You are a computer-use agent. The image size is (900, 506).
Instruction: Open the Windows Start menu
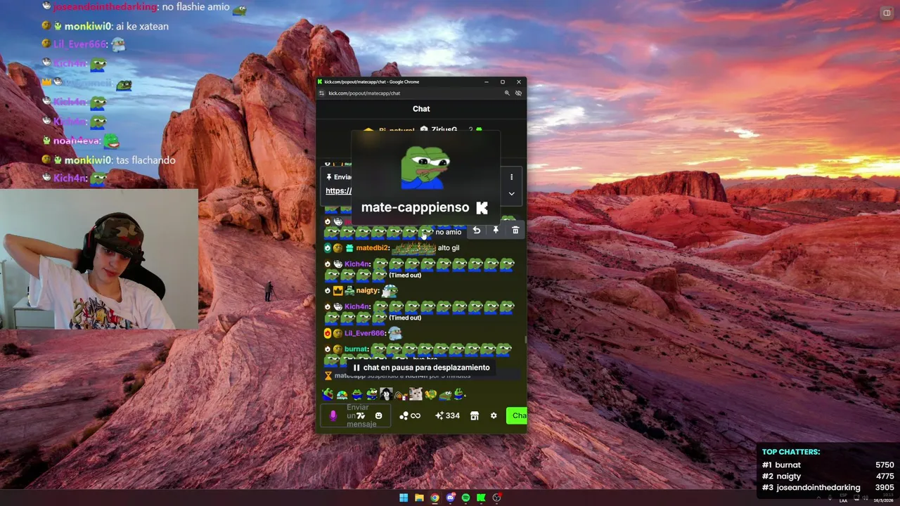[404, 498]
